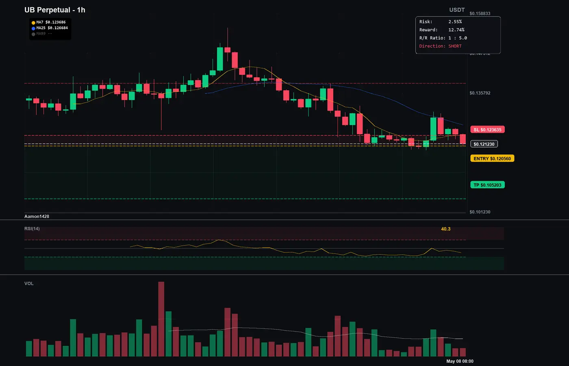Click the current price tag $0.121230
The height and width of the screenshot is (366, 569).
coord(484,144)
